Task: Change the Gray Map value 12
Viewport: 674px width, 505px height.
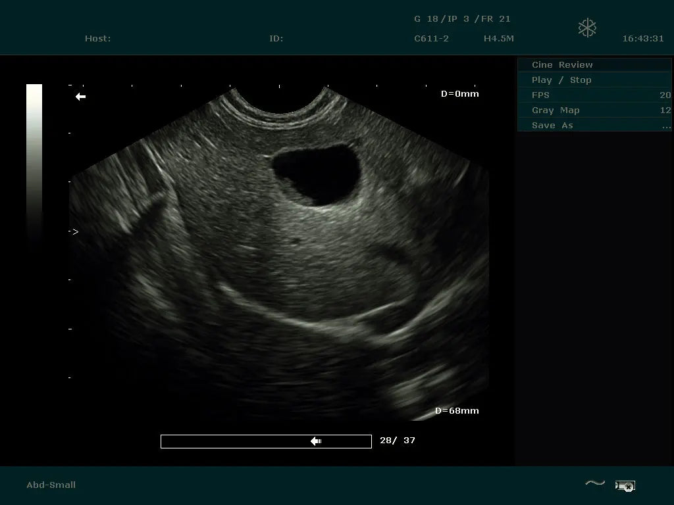Action: (x=665, y=110)
